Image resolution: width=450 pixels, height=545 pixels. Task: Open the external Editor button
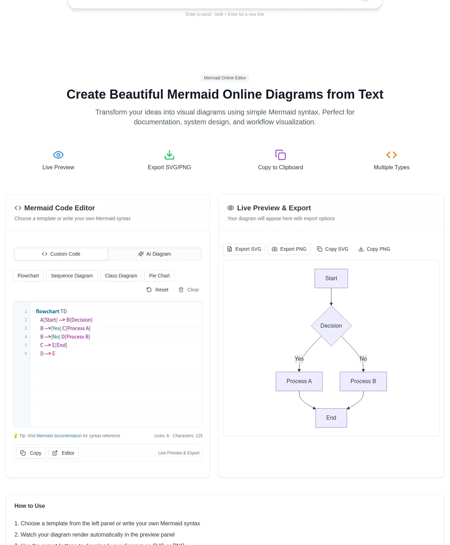pos(63,453)
